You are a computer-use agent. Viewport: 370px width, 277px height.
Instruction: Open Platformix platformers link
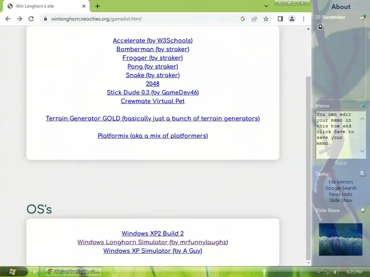pyautogui.click(x=153, y=136)
